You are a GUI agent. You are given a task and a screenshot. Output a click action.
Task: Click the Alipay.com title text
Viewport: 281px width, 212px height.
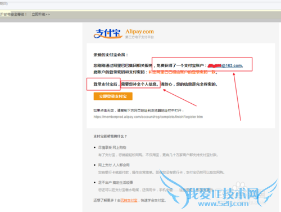tap(139, 32)
